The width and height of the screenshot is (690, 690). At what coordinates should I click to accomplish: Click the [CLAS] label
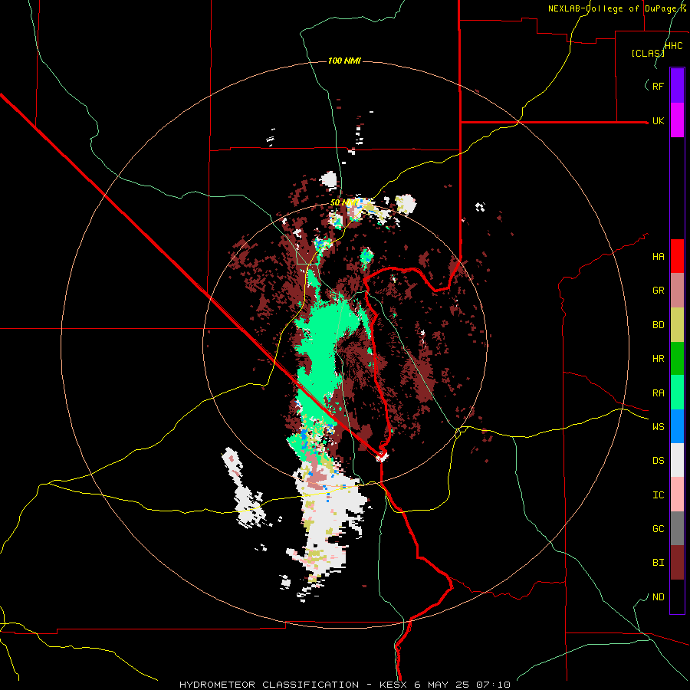click(x=648, y=53)
